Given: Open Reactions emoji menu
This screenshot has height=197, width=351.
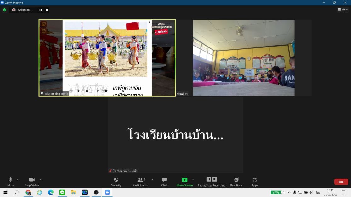Looking at the screenshot, I should [x=236, y=182].
